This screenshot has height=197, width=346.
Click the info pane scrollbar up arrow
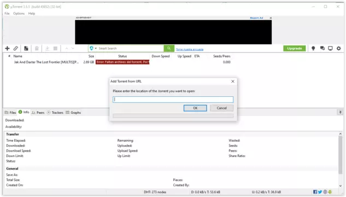(341, 134)
